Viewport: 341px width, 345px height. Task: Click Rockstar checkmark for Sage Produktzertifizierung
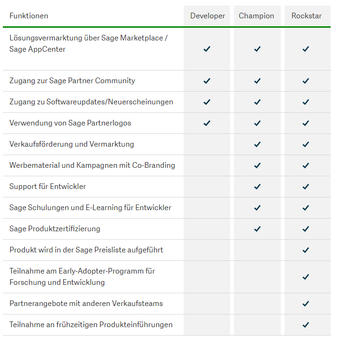306,229
